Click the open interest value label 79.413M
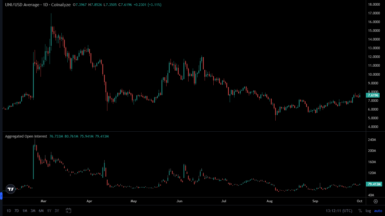Image resolution: width=385 pixels, height=216 pixels. click(374, 184)
